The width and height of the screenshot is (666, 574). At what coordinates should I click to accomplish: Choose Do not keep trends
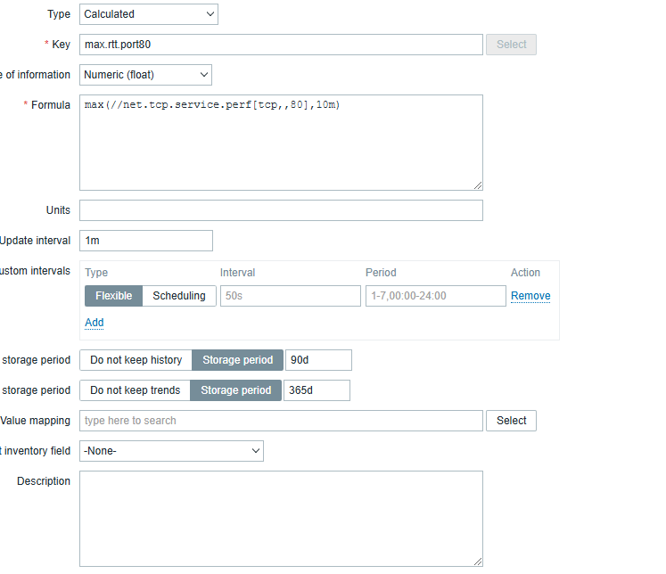coord(136,390)
